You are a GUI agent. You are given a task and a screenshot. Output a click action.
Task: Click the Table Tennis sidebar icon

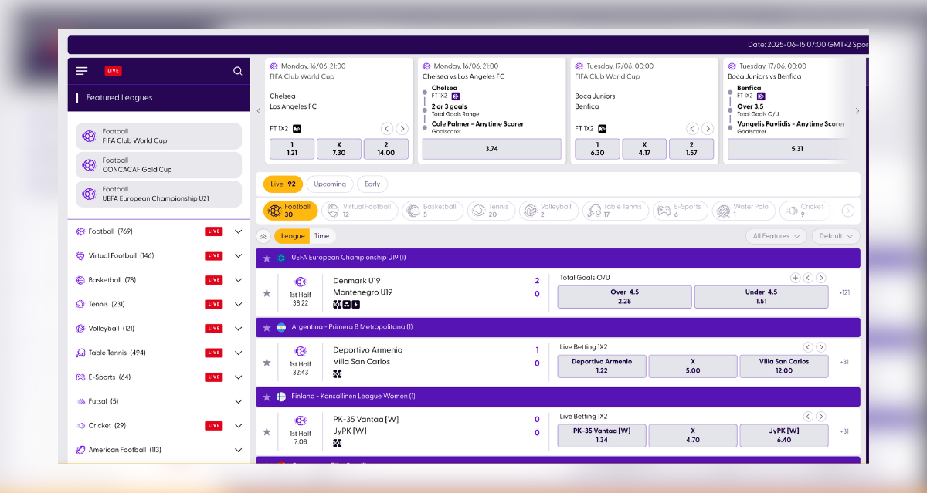[80, 353]
